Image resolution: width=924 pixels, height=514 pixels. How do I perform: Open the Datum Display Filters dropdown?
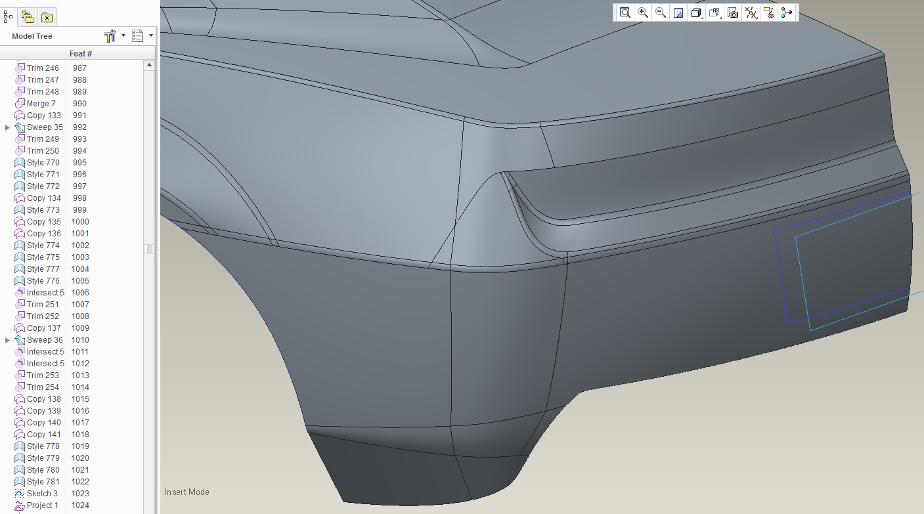(x=751, y=12)
